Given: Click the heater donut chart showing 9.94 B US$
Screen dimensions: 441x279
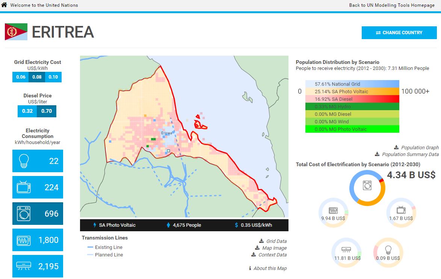Looking at the screenshot, I should click(333, 213).
